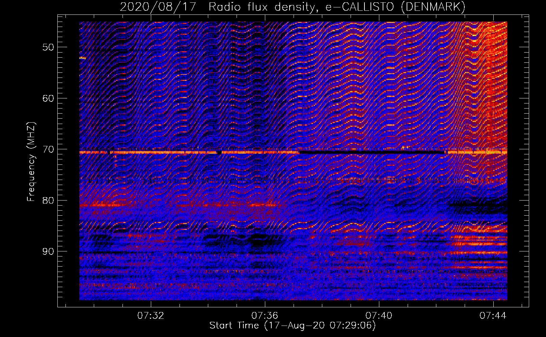Click the 80 frequency tick label

(x=48, y=201)
